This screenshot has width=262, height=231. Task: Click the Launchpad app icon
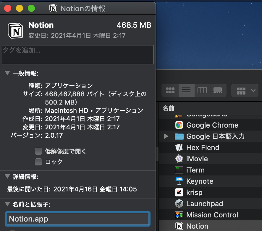coord(179,204)
